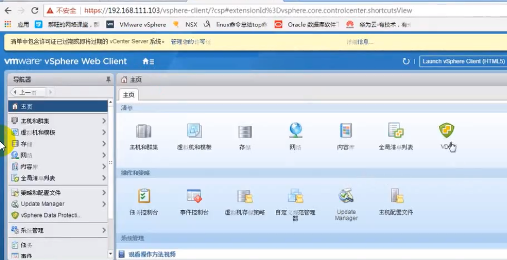Screen dimensions: 507x260
Task: Expand the 存储 chevron arrow
Action: 104,143
